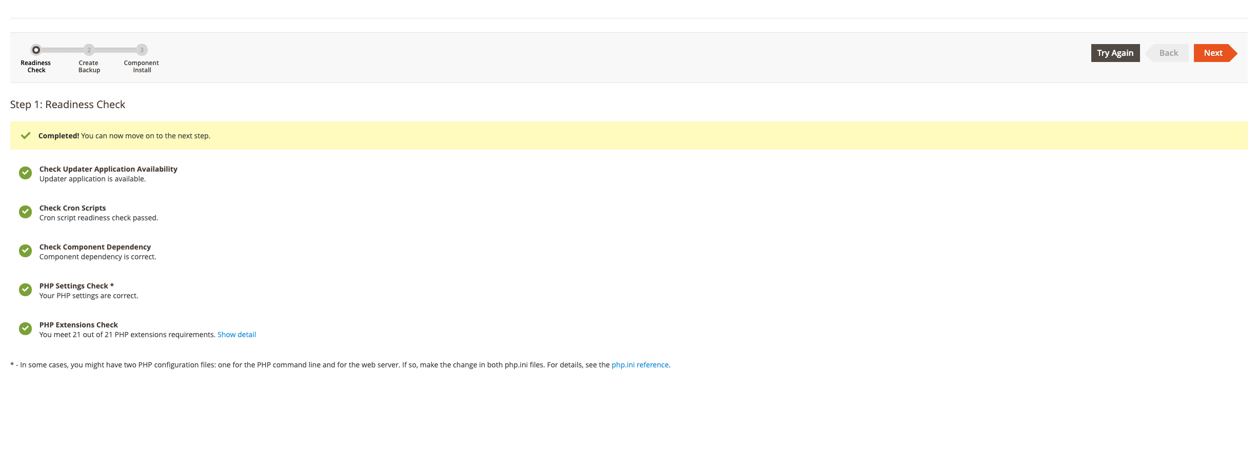Click the PHP Settings Check success icon
1257x455 pixels.
click(25, 290)
